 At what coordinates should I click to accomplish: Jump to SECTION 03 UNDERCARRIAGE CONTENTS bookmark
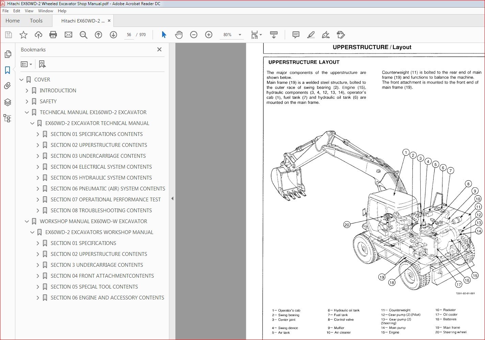[98, 156]
